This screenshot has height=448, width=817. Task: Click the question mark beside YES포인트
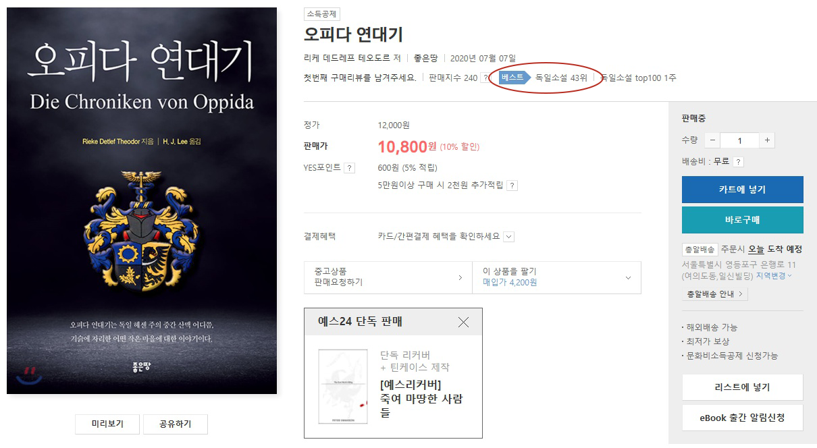point(349,168)
